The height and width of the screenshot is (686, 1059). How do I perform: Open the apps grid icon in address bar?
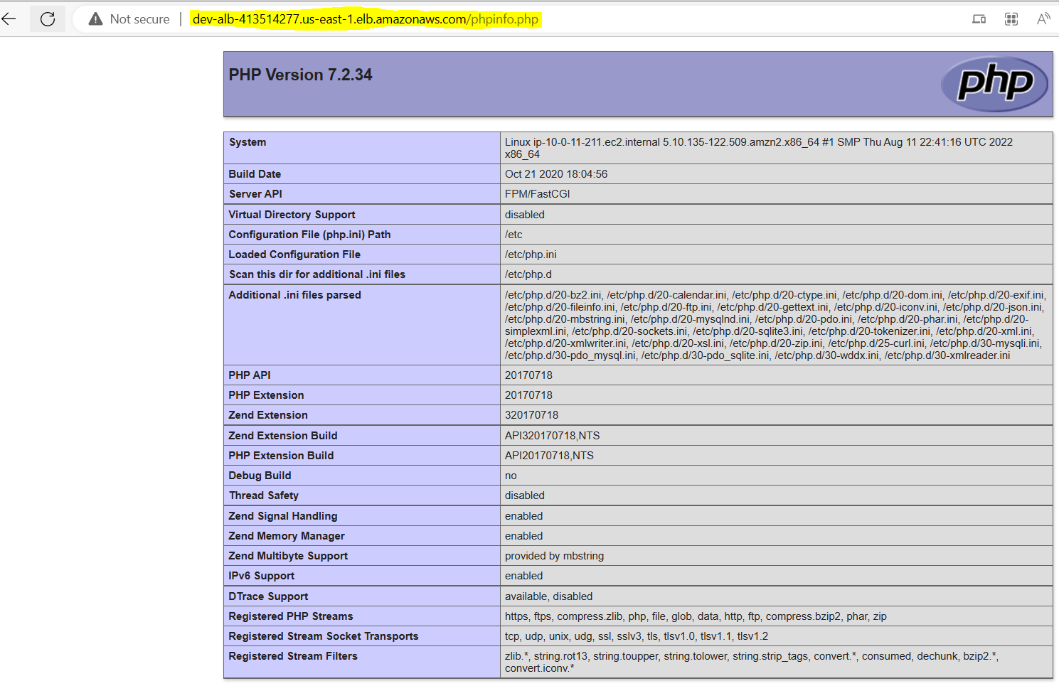pos(1011,19)
